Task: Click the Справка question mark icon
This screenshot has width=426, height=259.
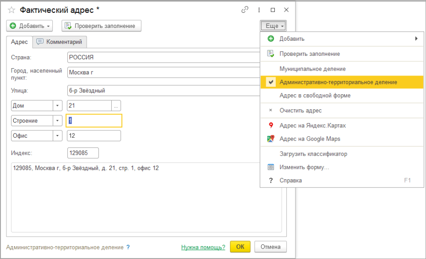Action: point(271,181)
